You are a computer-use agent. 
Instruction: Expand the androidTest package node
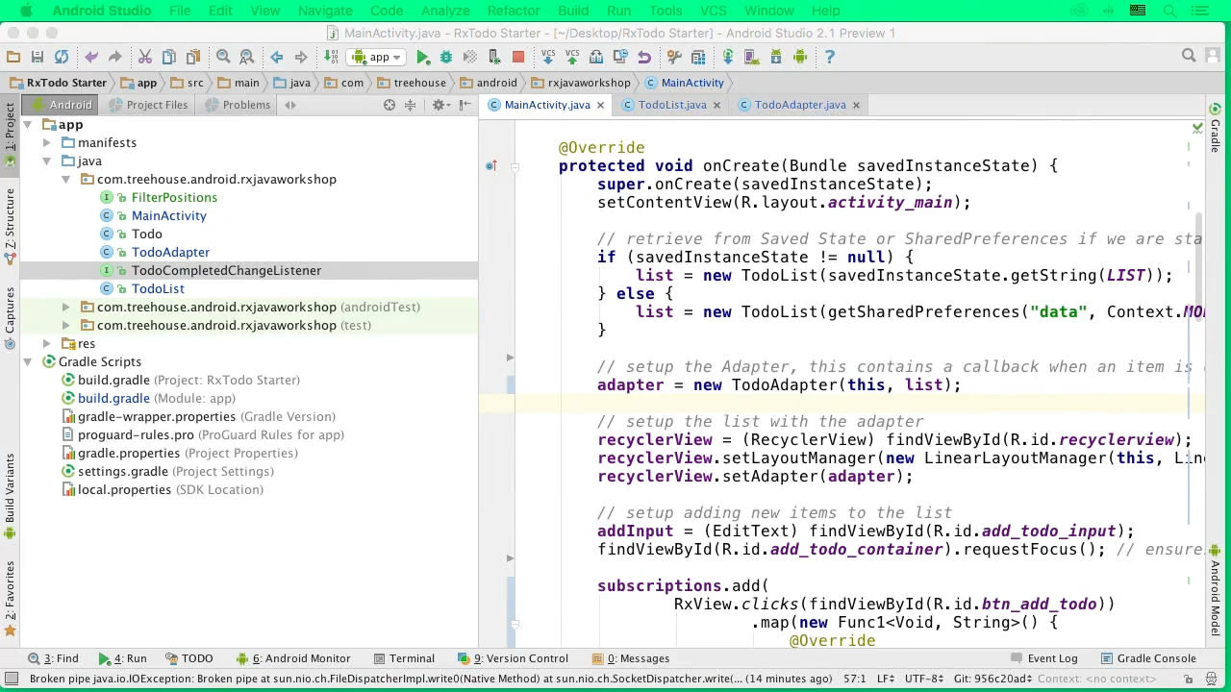(65, 307)
